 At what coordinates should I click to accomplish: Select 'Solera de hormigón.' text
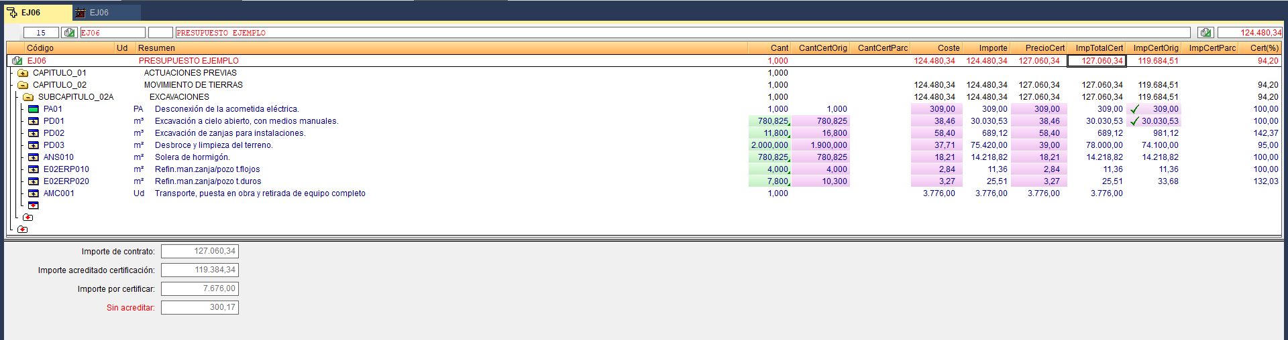point(193,157)
